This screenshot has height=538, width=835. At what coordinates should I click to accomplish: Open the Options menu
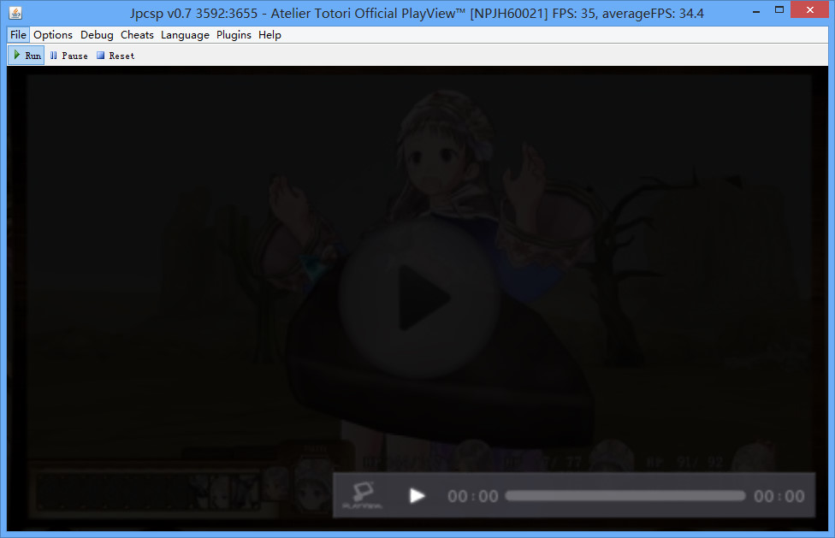click(53, 34)
